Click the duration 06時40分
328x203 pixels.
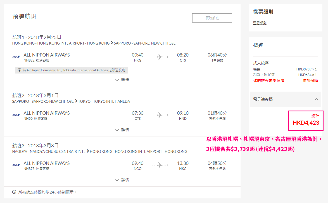coord(217,55)
